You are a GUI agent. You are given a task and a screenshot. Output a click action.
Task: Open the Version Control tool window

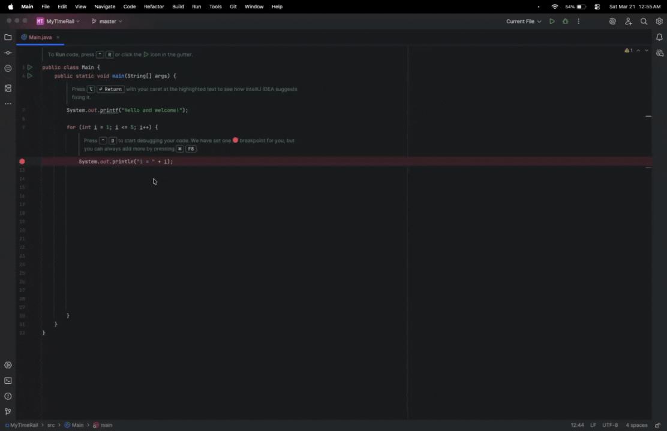tap(8, 411)
